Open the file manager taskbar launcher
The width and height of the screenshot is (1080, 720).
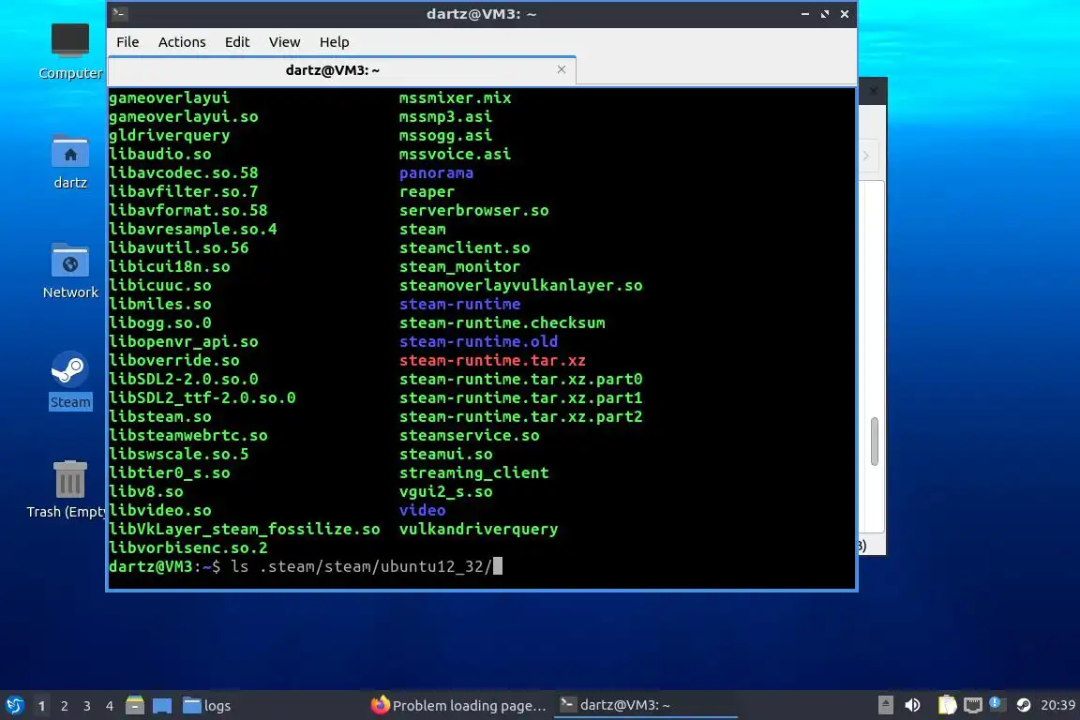pyautogui.click(x=134, y=705)
